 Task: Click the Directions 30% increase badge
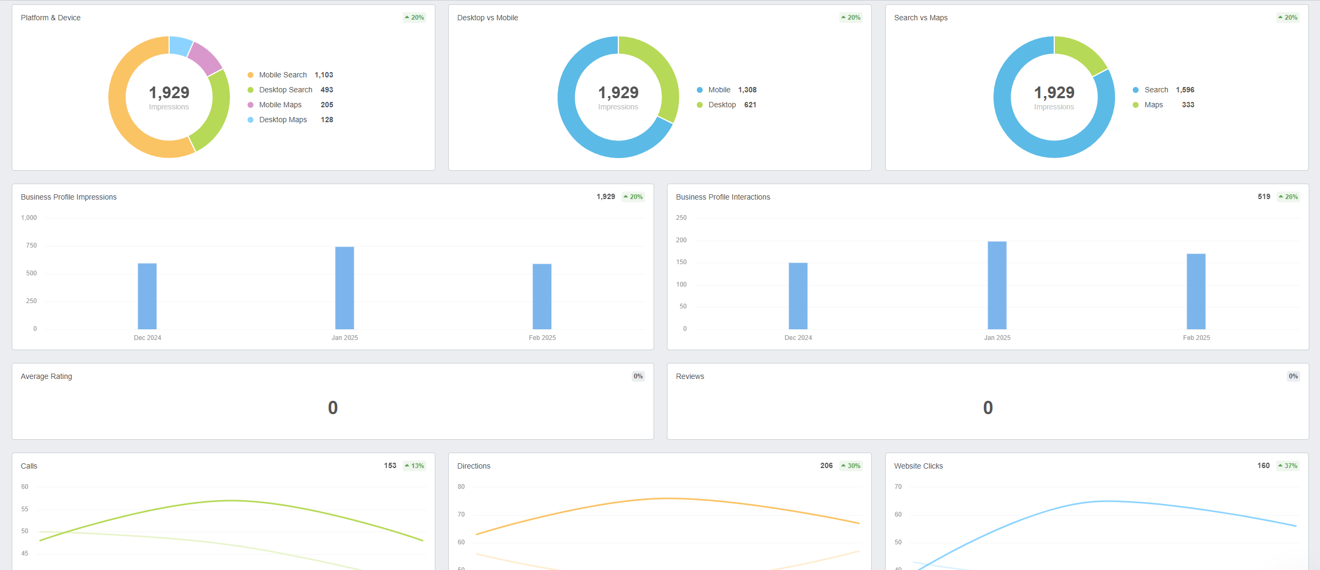point(851,466)
